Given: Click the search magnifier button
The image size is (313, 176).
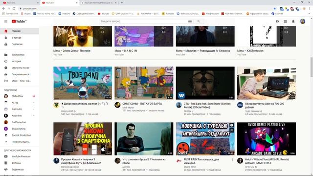Looking at the screenshot, I should (x=199, y=22).
